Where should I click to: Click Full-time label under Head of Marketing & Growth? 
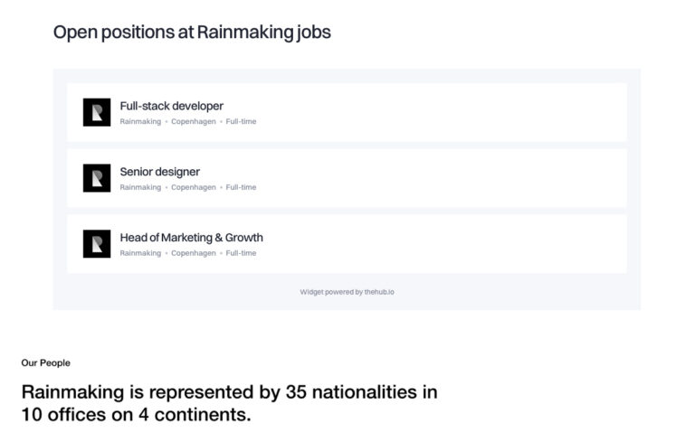(x=241, y=253)
